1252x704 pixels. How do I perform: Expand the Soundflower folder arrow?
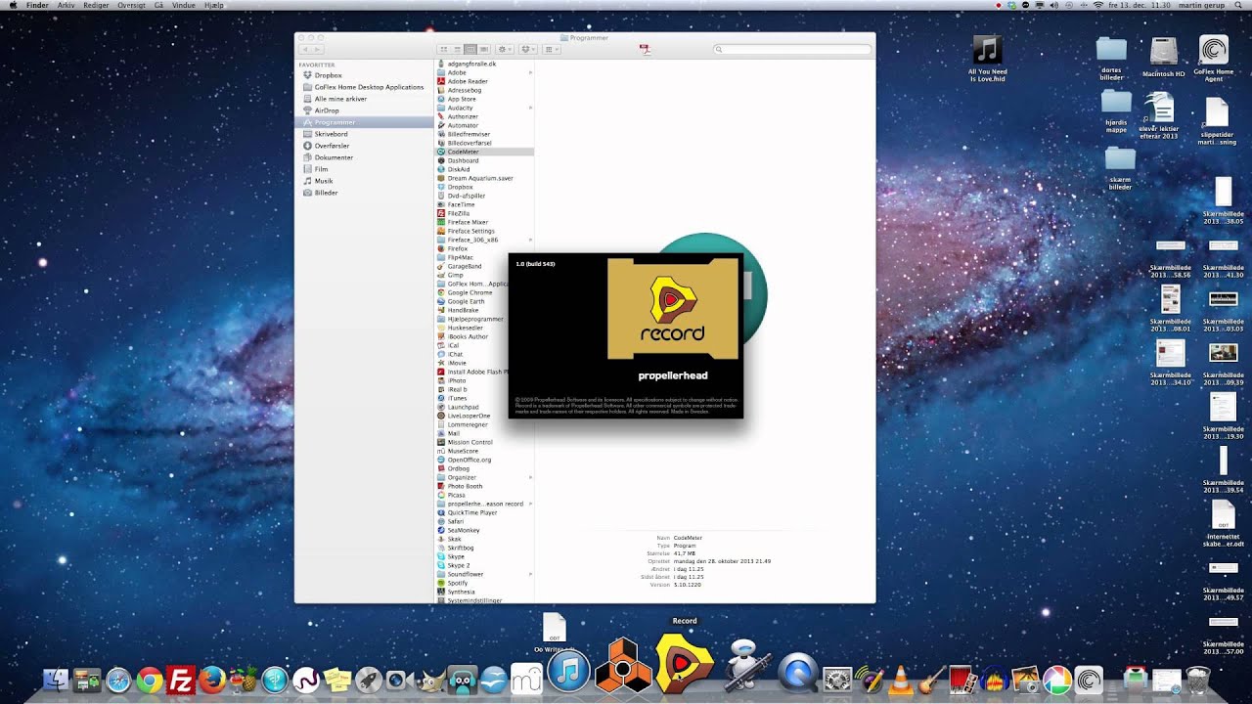[530, 574]
